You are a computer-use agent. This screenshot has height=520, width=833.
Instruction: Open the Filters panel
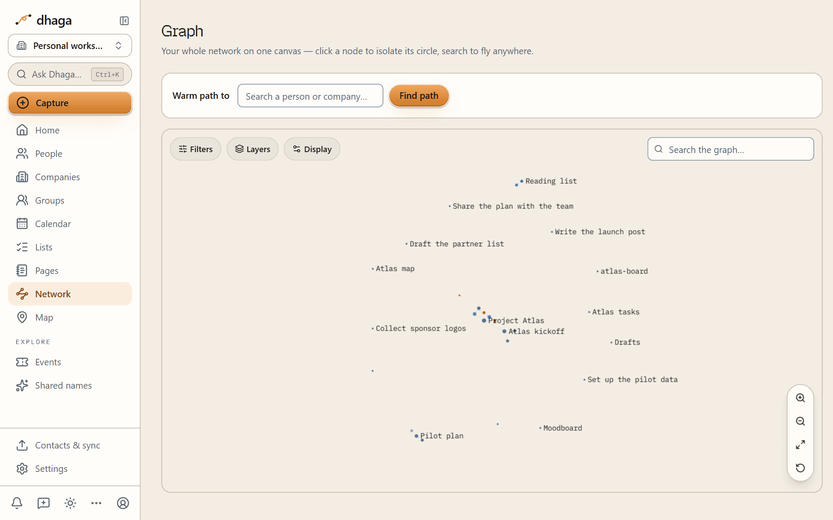coord(196,149)
